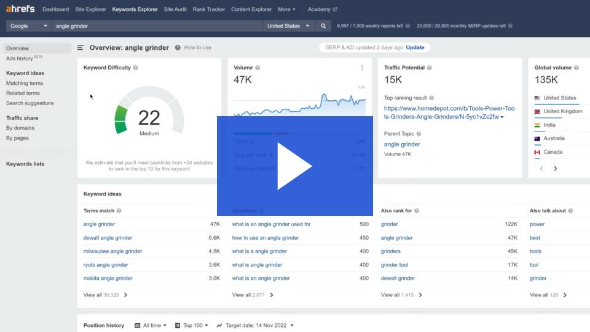Click the milwaukee angle grinder keyword link
Image resolution: width=590 pixels, height=332 pixels.
point(112,251)
